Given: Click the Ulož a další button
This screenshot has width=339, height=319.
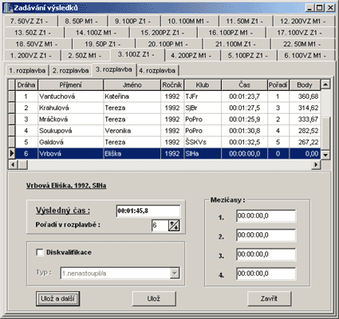Looking at the screenshot, I should [57, 298].
